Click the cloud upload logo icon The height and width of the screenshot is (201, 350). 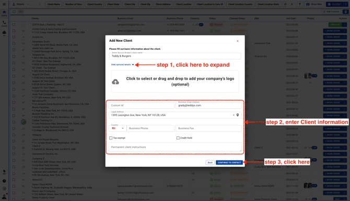(115, 82)
